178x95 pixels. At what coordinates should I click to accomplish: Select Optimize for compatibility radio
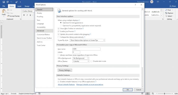point(61,26)
